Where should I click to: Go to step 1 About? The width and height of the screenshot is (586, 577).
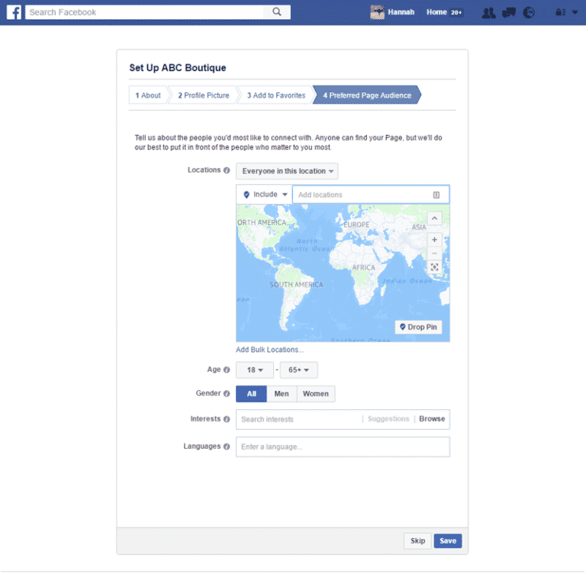point(148,95)
